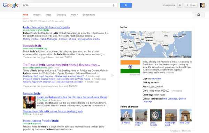Click the double-arrow preview icon beside Times of India

pyautogui.click(x=113, y=75)
